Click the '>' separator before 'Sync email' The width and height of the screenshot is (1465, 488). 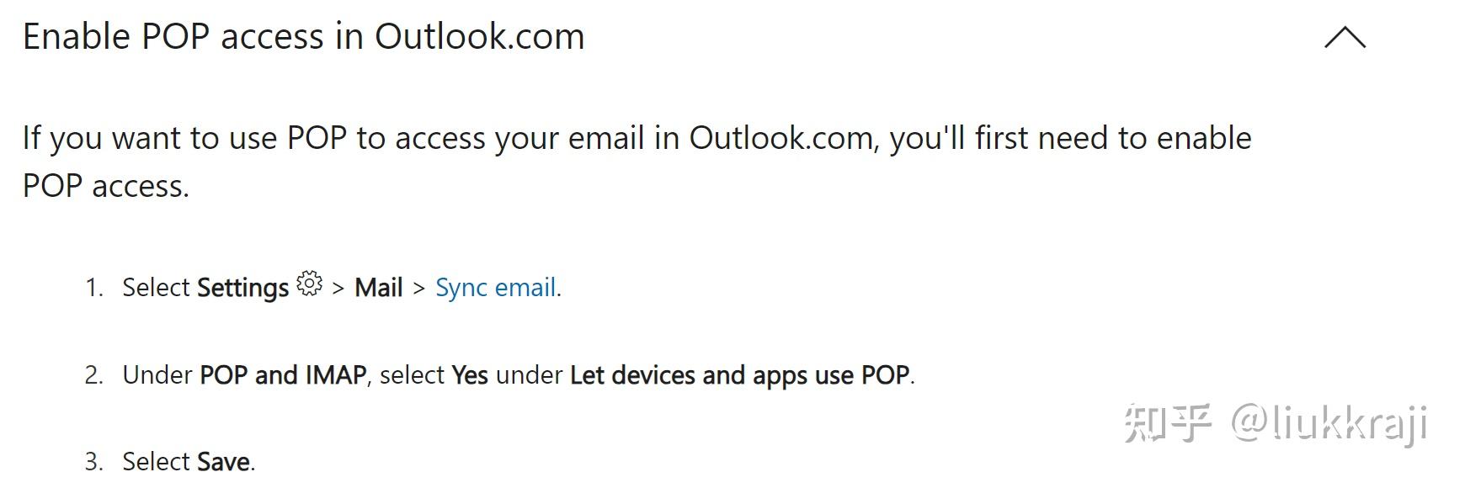click(x=418, y=289)
